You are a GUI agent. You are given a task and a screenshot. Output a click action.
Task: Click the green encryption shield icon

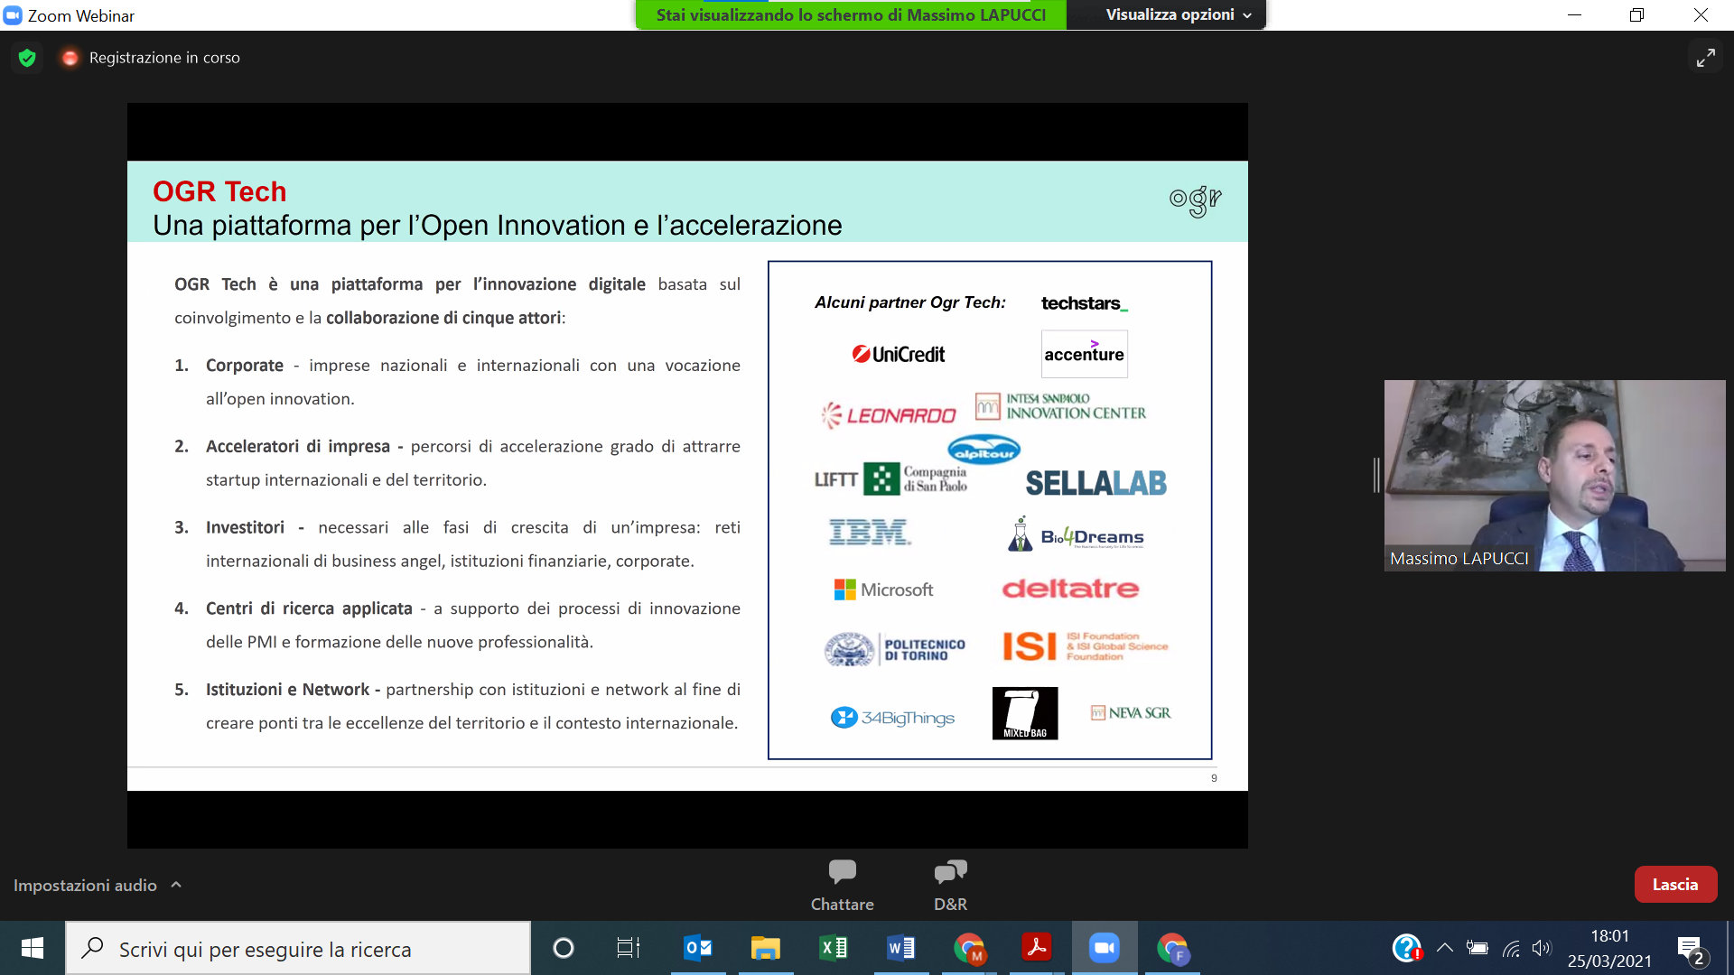pyautogui.click(x=27, y=58)
